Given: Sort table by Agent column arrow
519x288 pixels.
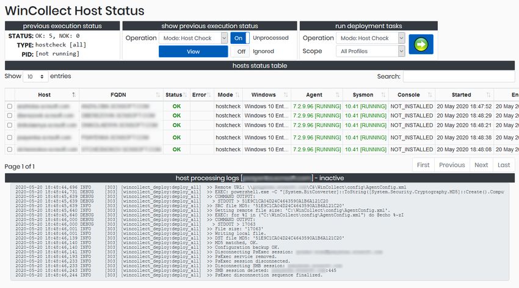Looking at the screenshot, I should [x=338, y=95].
